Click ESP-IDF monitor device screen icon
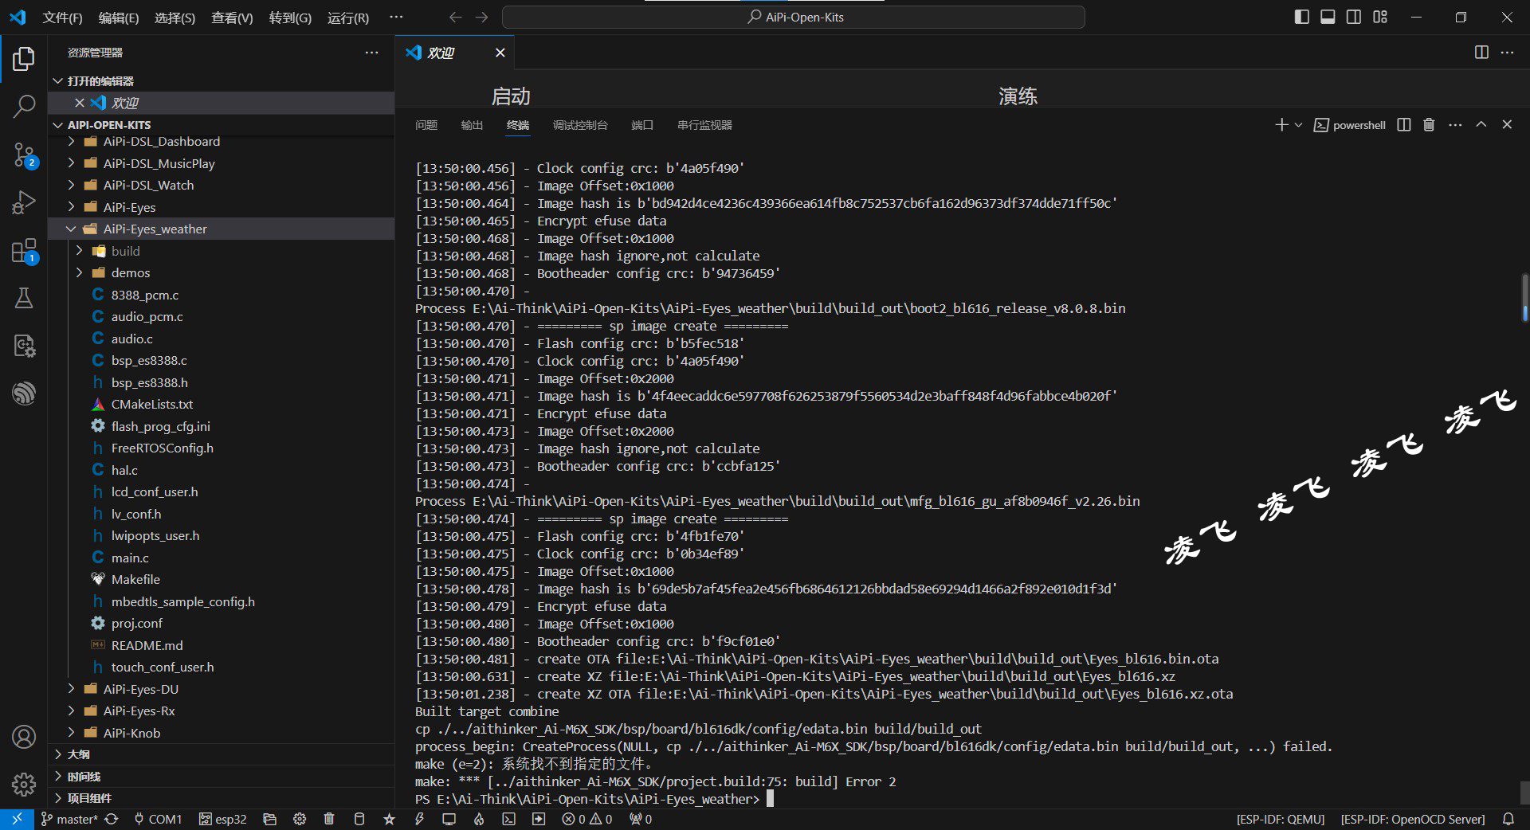This screenshot has width=1530, height=830. pos(449,819)
